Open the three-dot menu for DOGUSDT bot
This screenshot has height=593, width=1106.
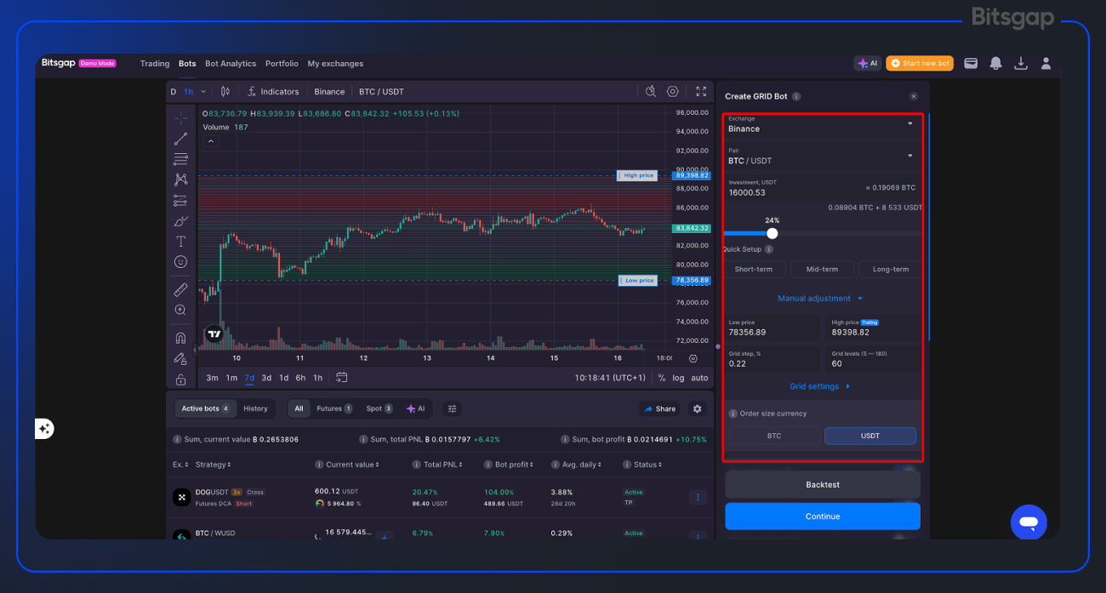[x=698, y=498]
